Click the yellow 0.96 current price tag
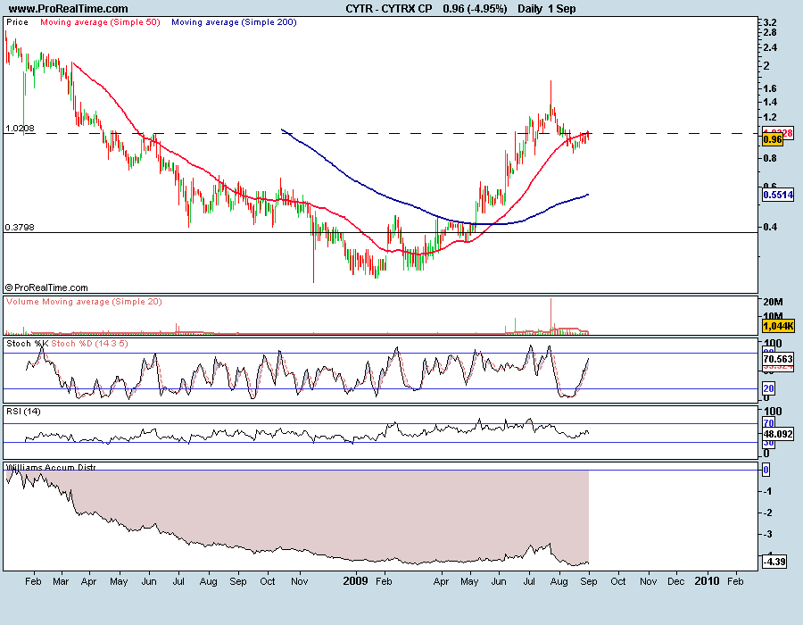 (773, 140)
